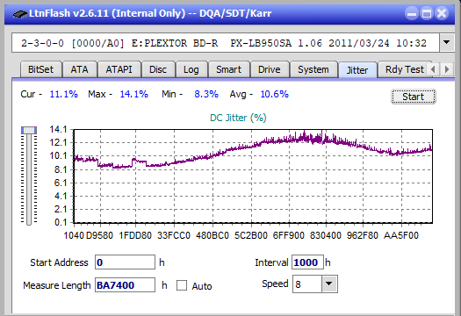Expand the drive selection dropdown arrow
The width and height of the screenshot is (461, 316).
(447, 43)
